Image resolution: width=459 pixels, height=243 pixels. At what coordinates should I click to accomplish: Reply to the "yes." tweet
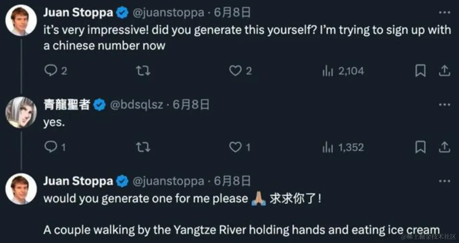[x=51, y=147]
